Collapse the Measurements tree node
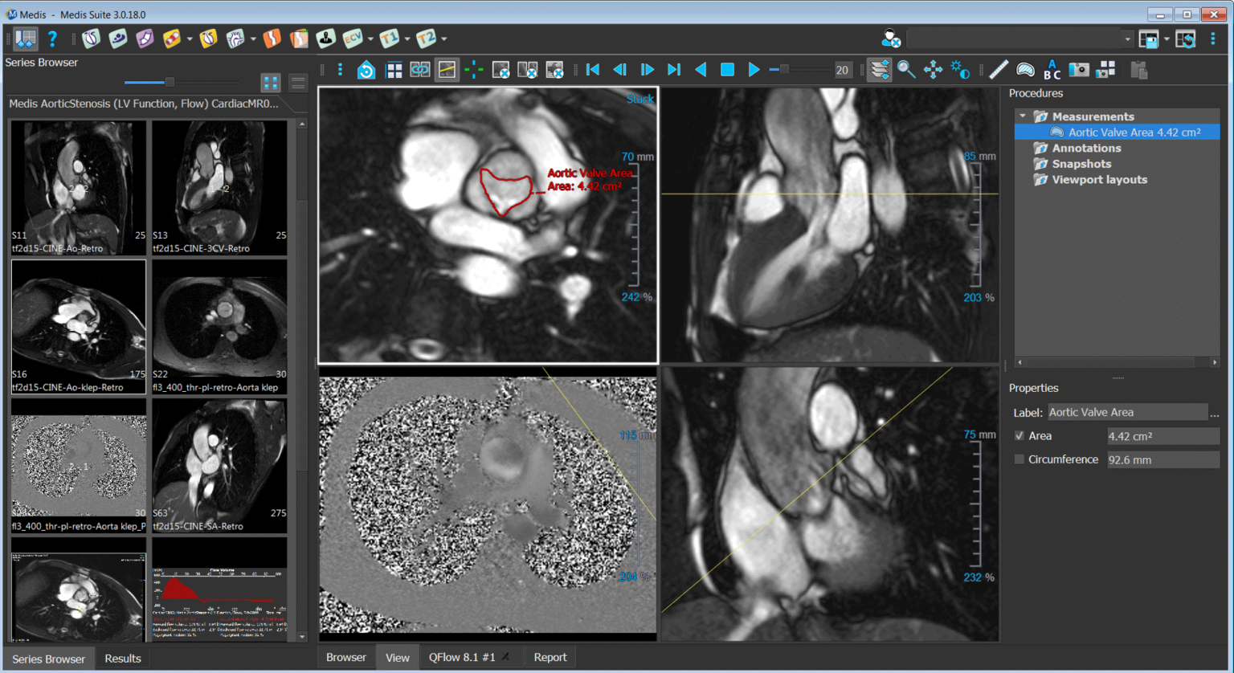This screenshot has width=1234, height=673. click(x=1023, y=116)
